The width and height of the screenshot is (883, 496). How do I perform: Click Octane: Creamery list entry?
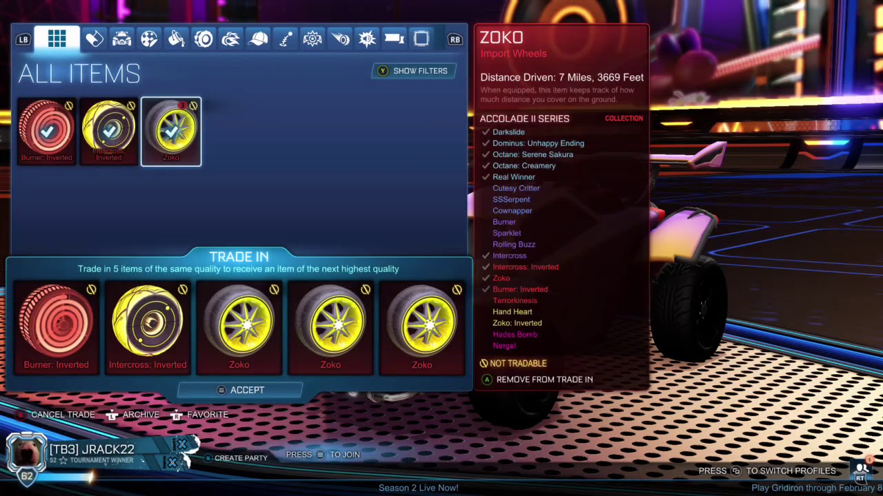(524, 166)
